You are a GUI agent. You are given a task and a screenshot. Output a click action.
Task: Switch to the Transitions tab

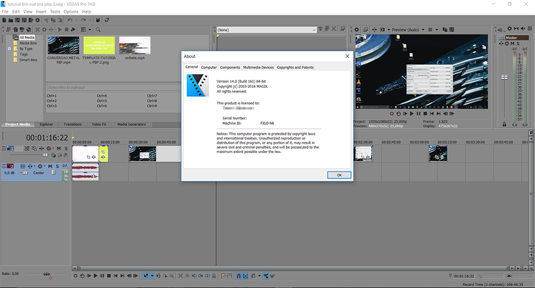[72, 124]
